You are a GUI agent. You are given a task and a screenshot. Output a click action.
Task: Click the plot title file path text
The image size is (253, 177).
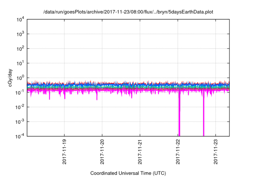coord(128,12)
